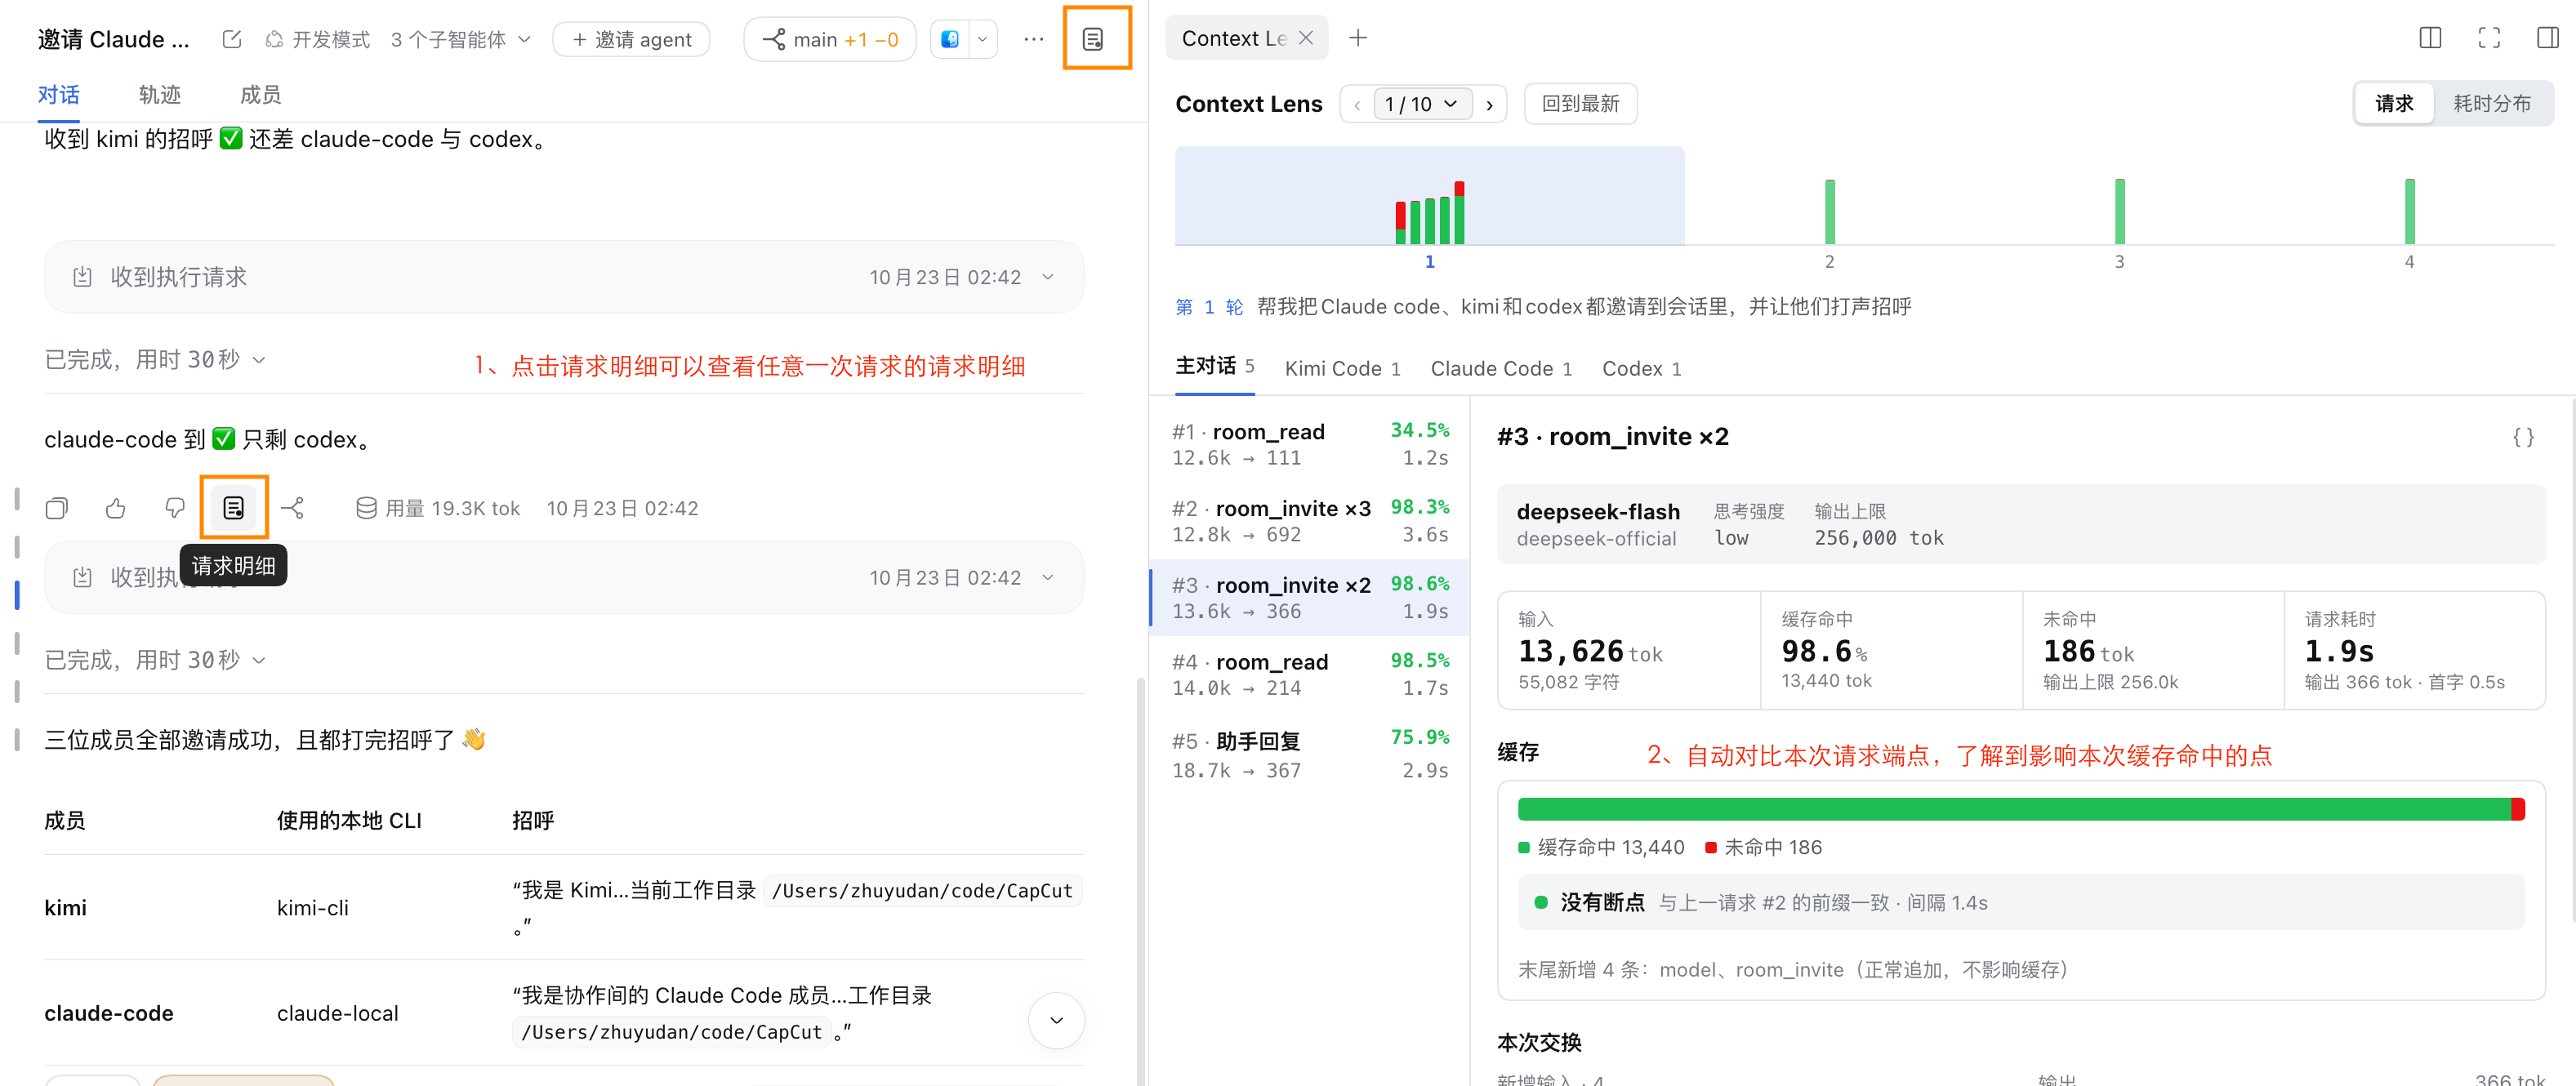Go to next round with right arrow

(1489, 104)
